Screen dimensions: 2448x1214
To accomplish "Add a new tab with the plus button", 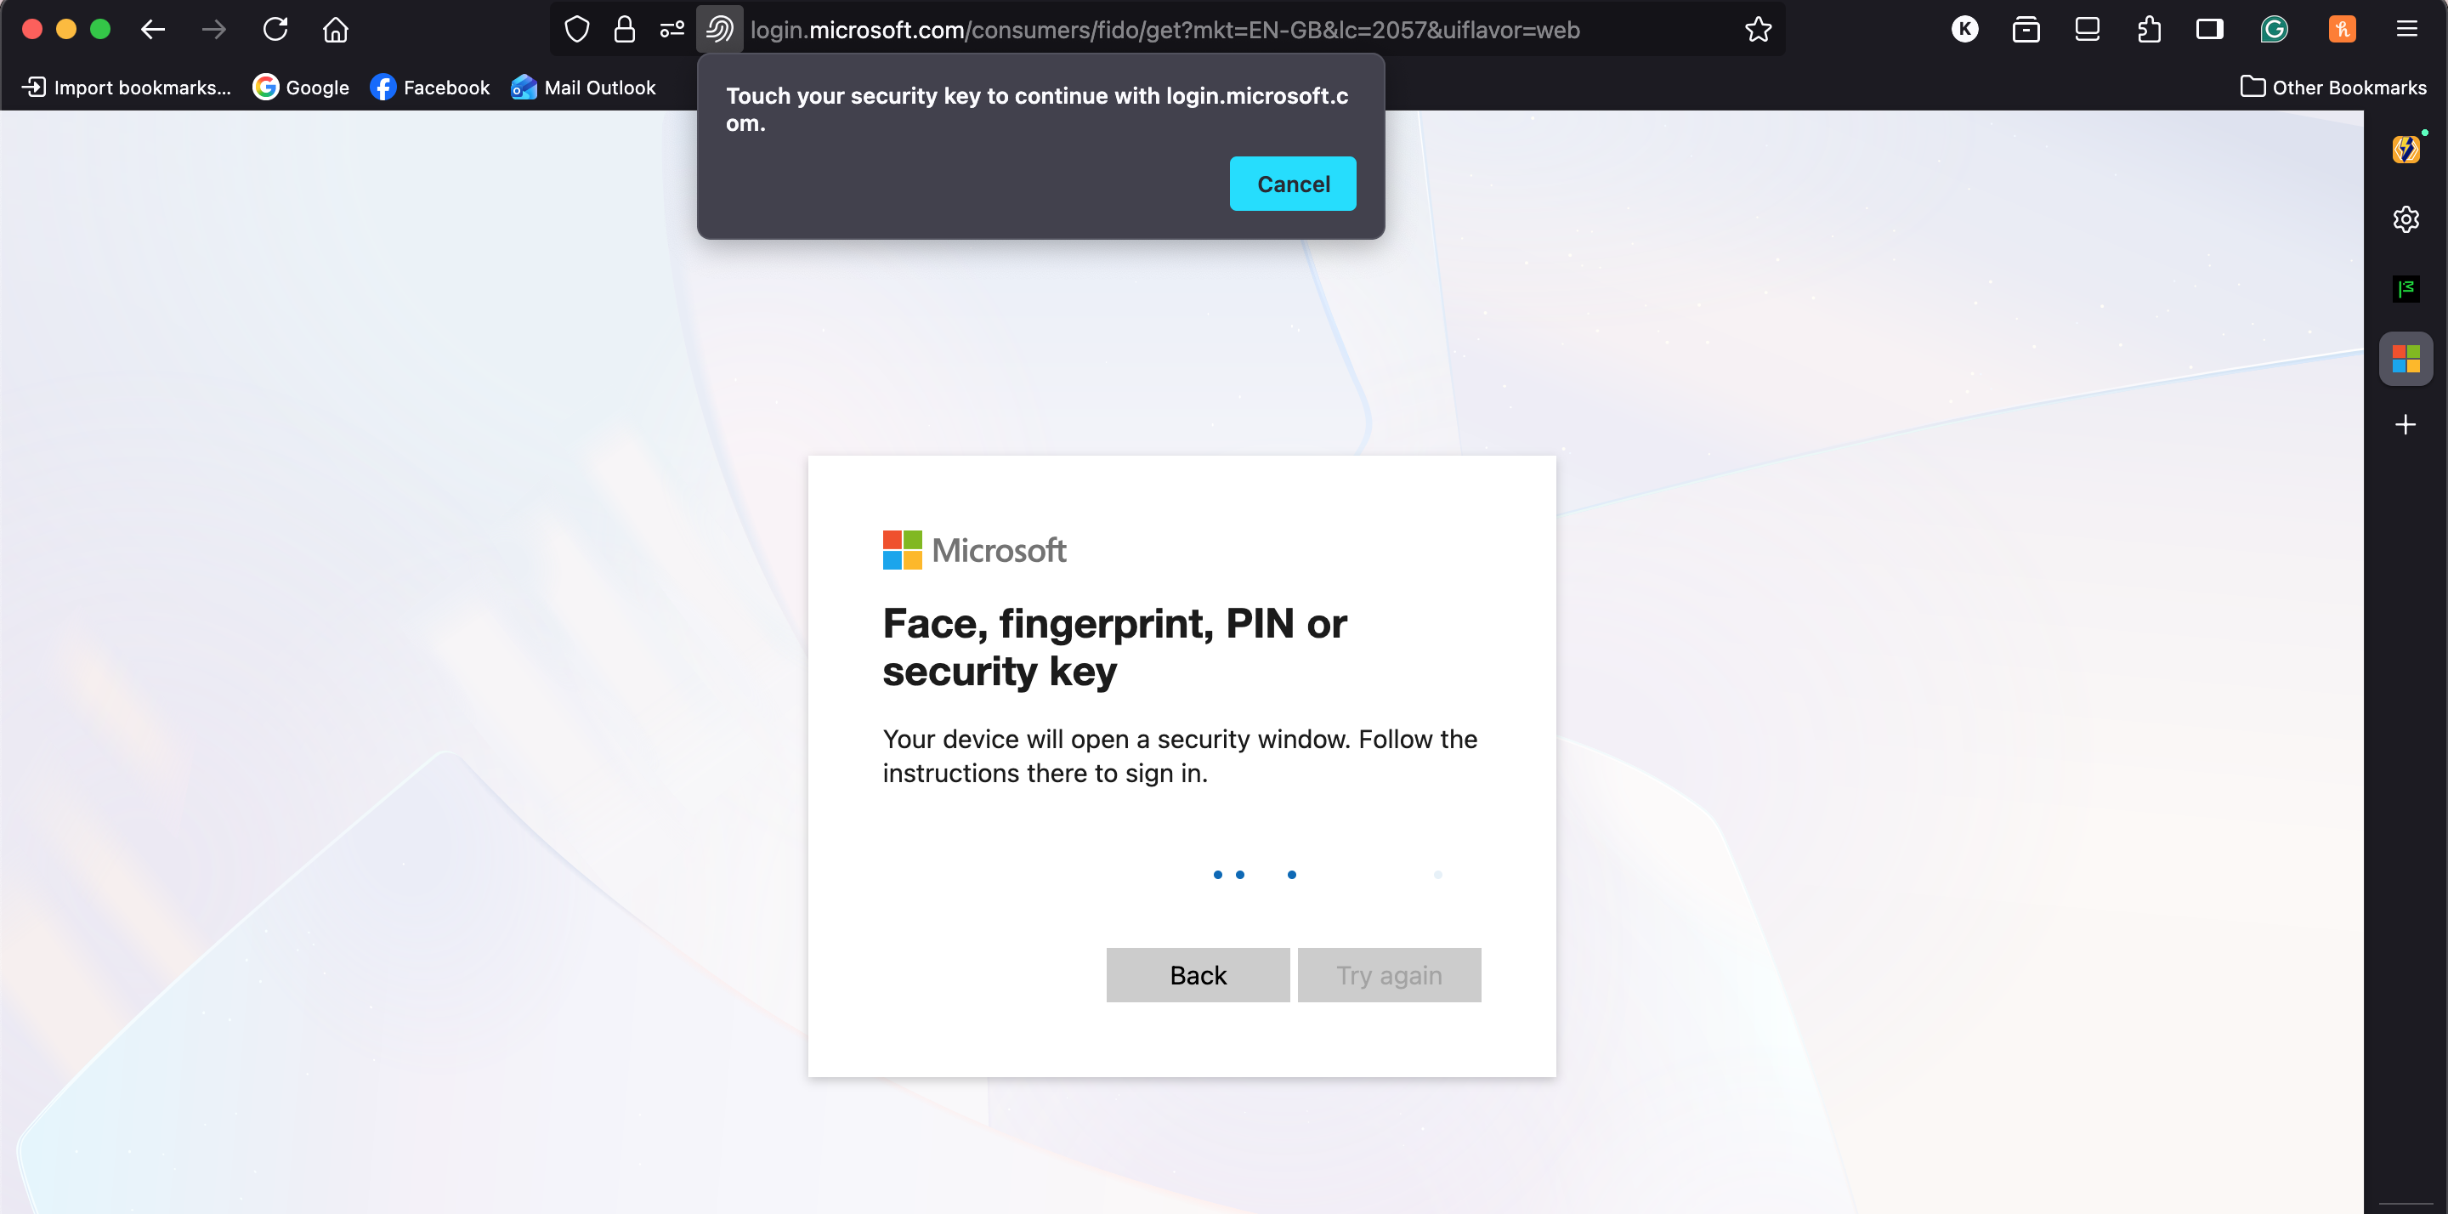I will (2405, 424).
